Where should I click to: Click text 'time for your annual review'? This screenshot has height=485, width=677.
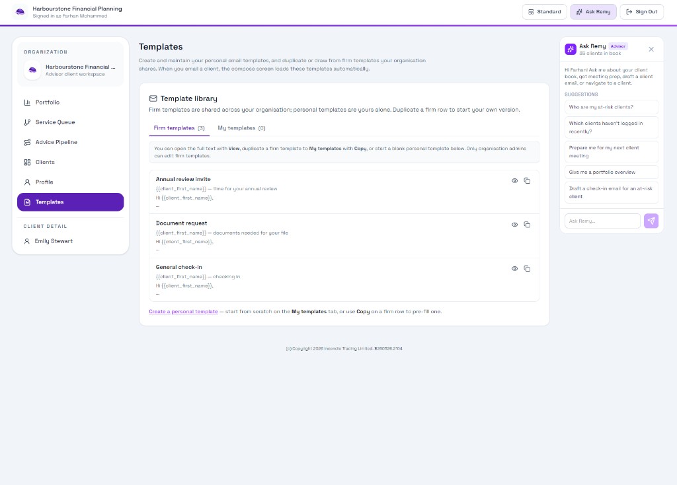coord(245,189)
